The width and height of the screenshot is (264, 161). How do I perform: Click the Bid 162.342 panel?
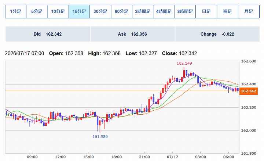click(48, 34)
